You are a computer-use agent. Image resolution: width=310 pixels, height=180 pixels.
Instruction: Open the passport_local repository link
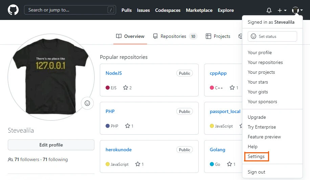click(x=225, y=111)
